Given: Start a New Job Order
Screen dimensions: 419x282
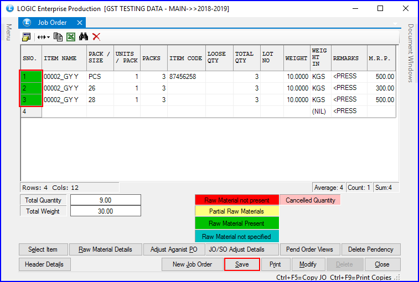Looking at the screenshot, I should coord(193,264).
